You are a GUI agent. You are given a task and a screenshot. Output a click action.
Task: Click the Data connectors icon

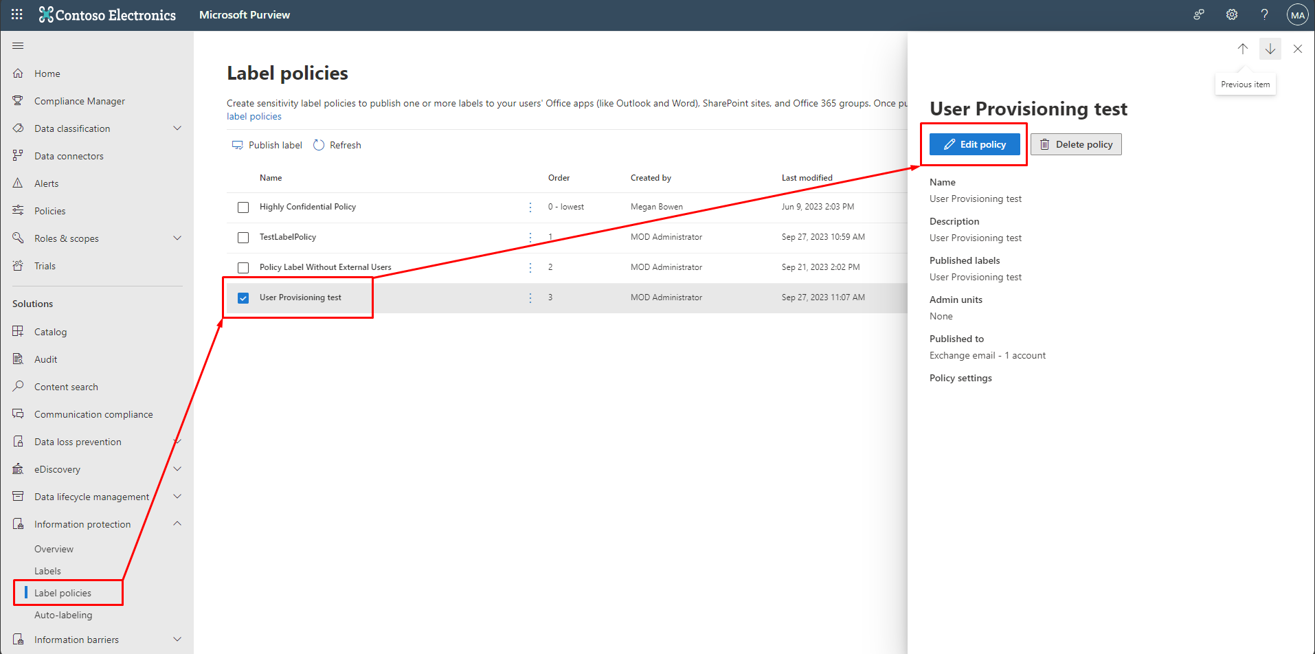click(18, 156)
